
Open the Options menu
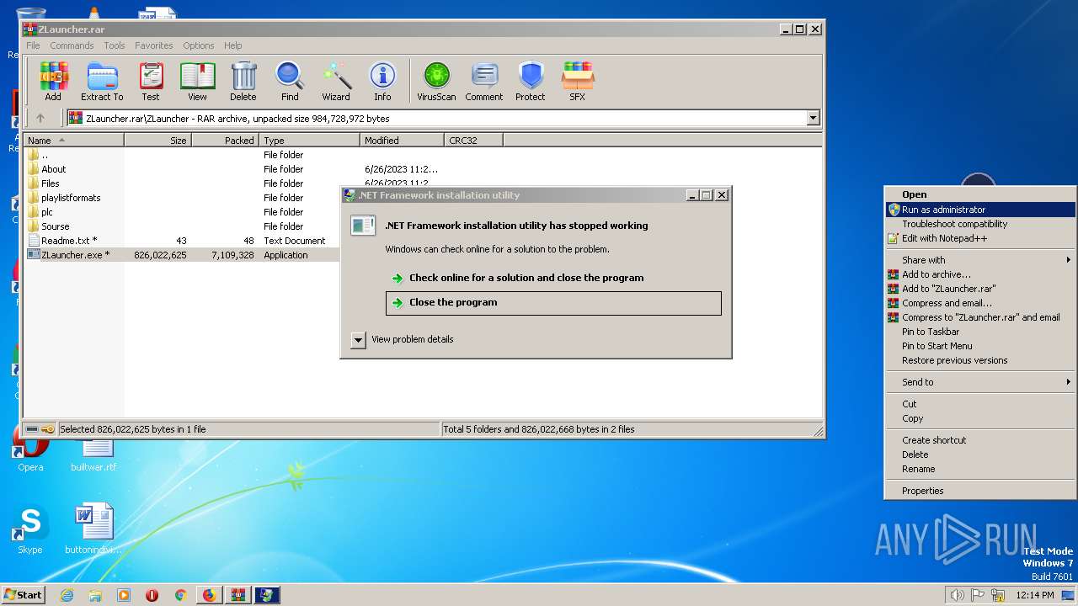pyautogui.click(x=199, y=45)
